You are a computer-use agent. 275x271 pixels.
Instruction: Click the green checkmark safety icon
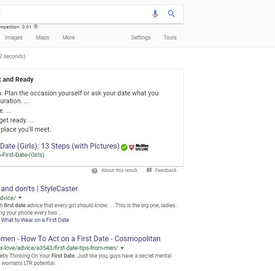point(124,147)
